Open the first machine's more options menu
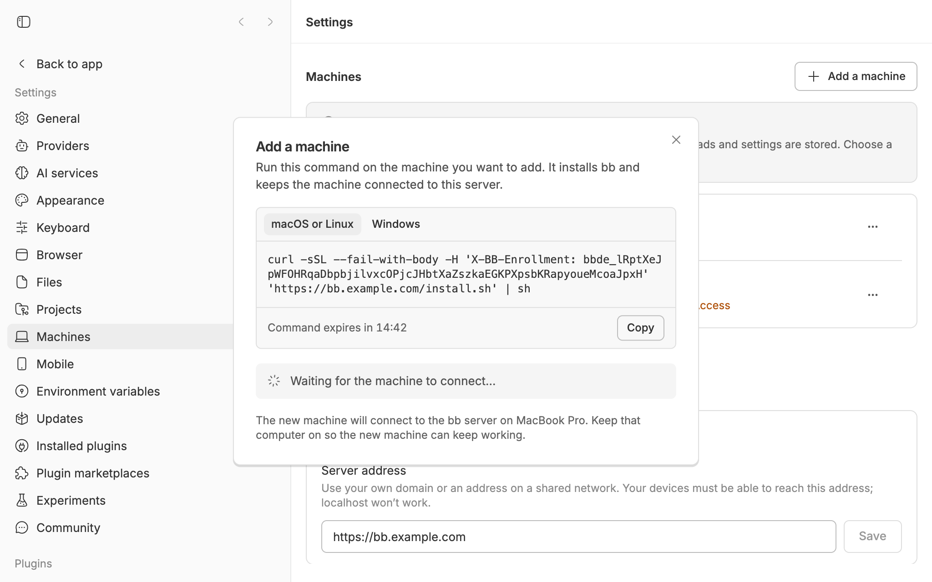 872,226
